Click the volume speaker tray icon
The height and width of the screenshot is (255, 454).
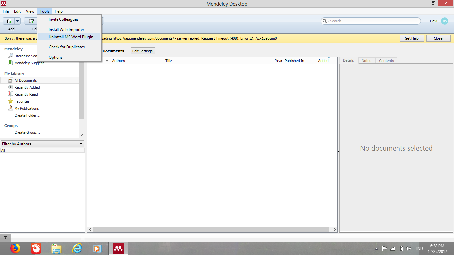click(x=408, y=248)
